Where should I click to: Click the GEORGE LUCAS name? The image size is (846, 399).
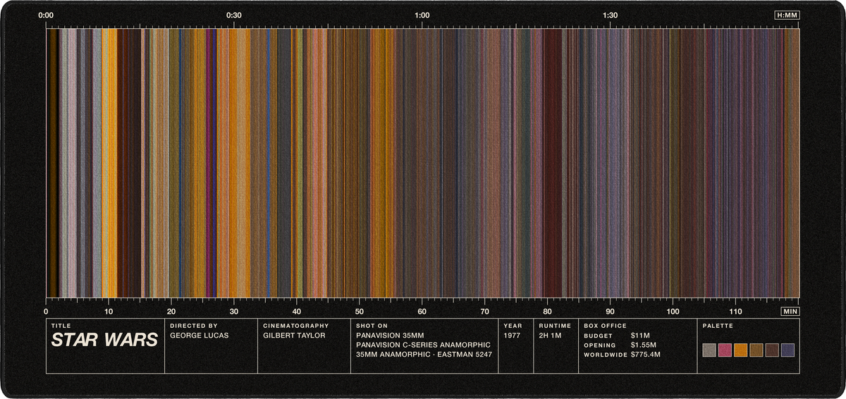point(200,336)
